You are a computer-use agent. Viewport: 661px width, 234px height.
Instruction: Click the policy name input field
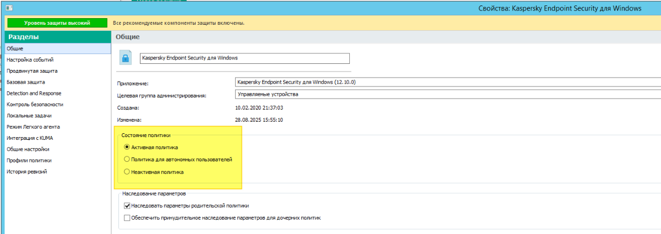[245, 58]
